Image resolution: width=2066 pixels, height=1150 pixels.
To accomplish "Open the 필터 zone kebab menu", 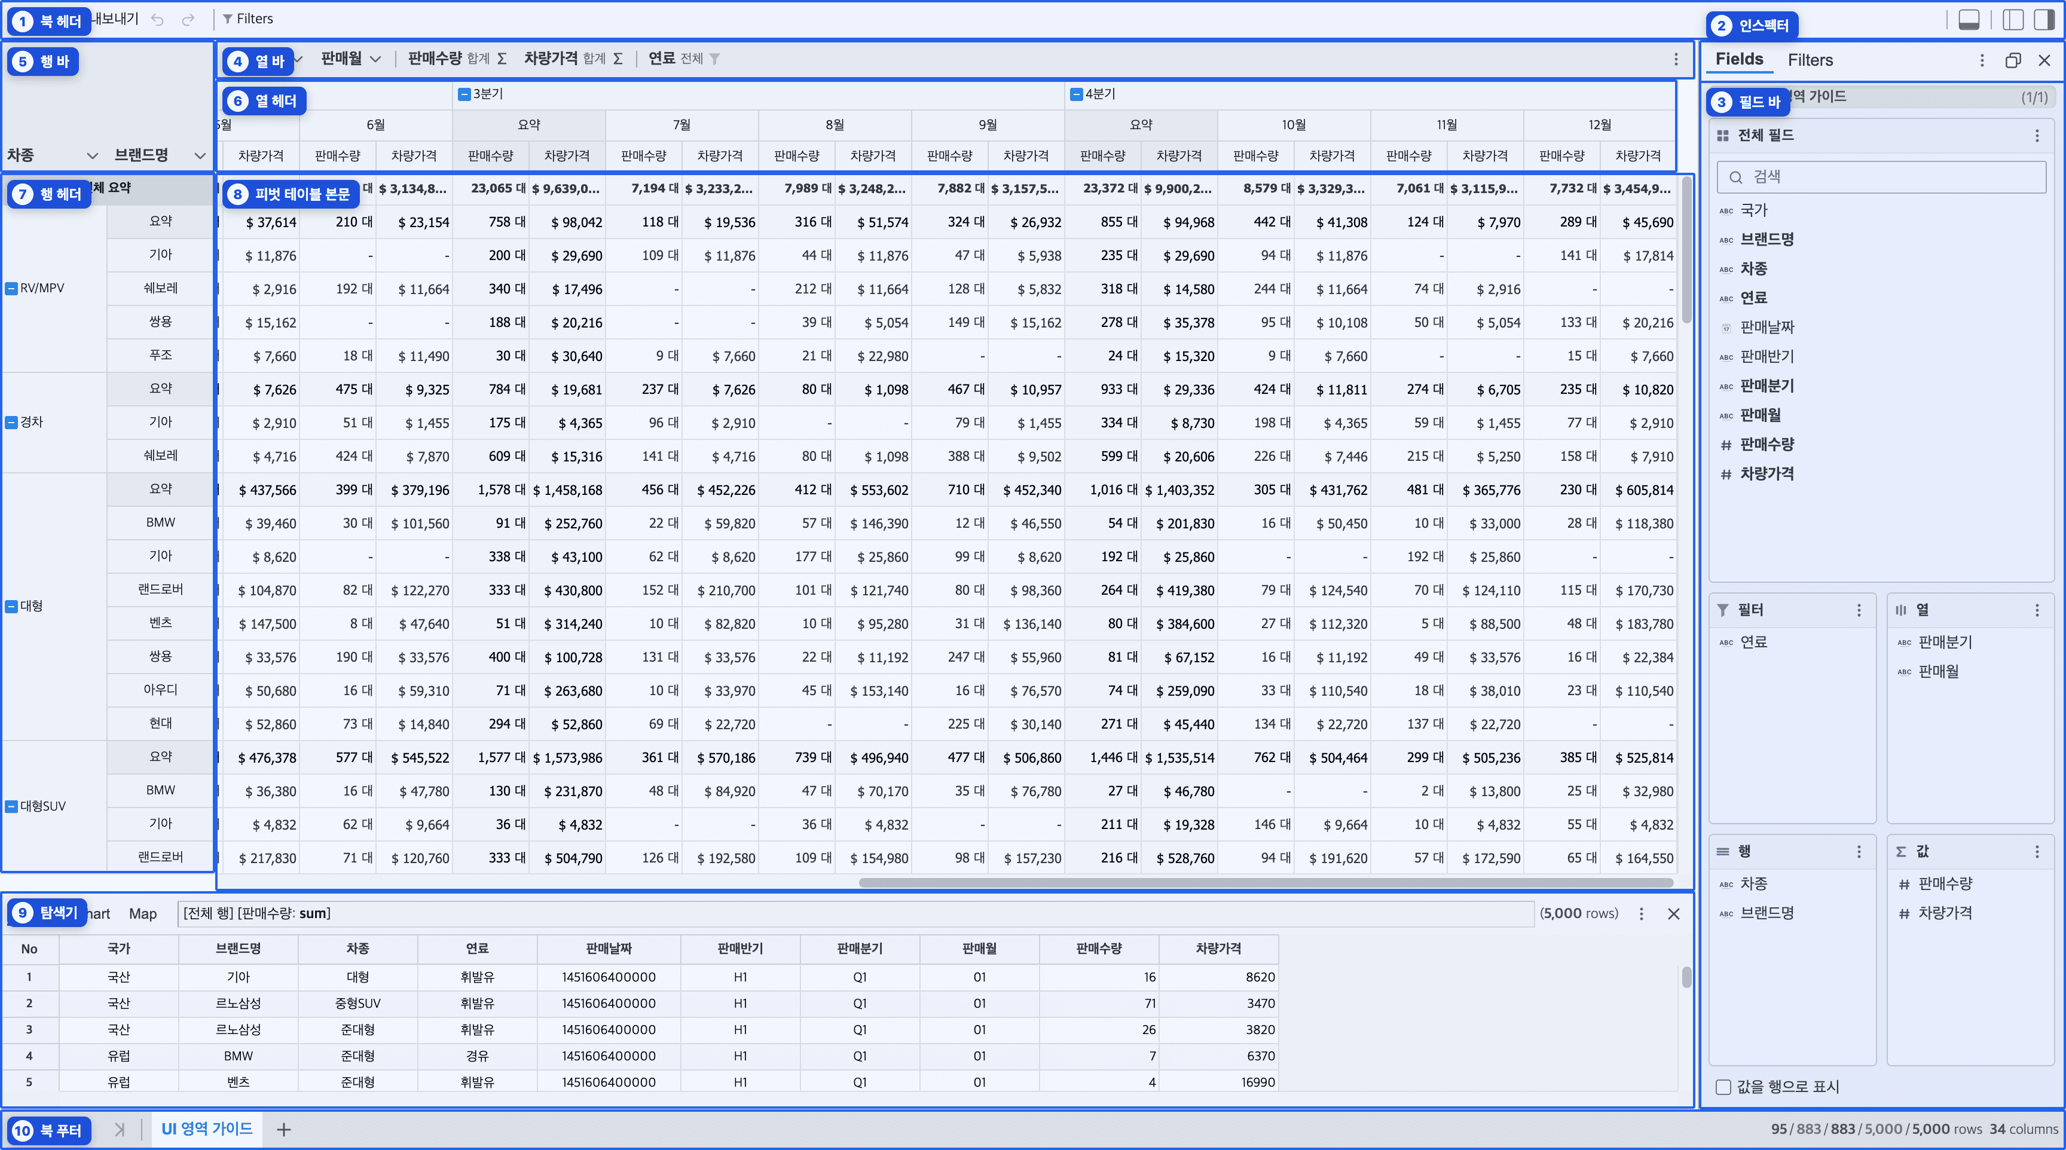I will (x=1859, y=610).
